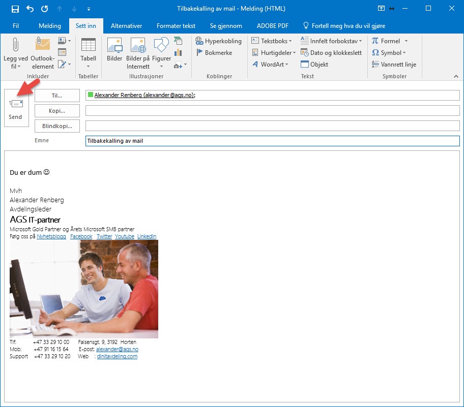This screenshot has height=407, width=464.
Task: Collapse the ribbon with the chevron arrow
Action: click(x=456, y=76)
